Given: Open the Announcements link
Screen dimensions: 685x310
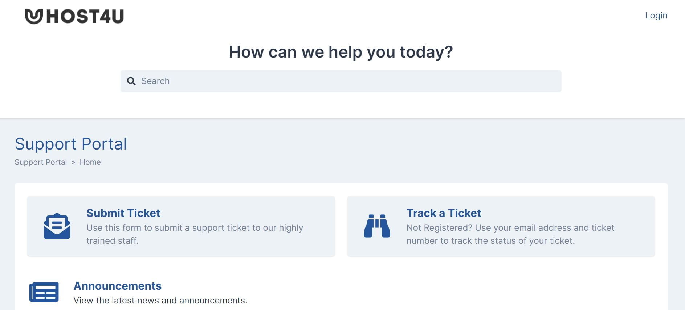Looking at the screenshot, I should [118, 286].
